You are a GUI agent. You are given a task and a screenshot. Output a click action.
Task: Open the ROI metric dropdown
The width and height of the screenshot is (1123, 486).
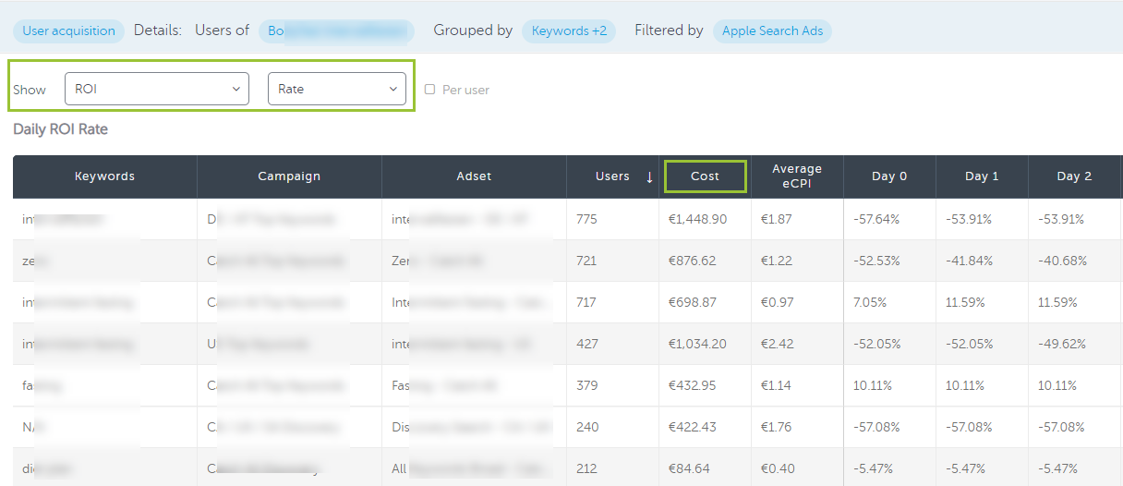tap(157, 90)
